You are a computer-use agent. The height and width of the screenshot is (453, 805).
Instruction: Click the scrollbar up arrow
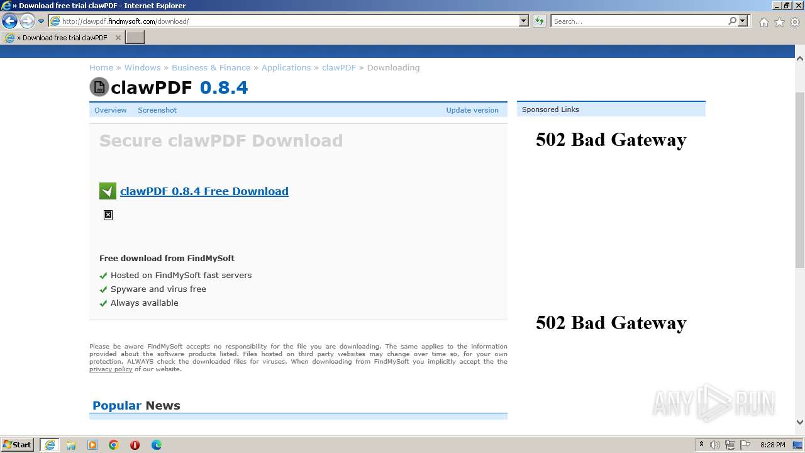point(800,59)
